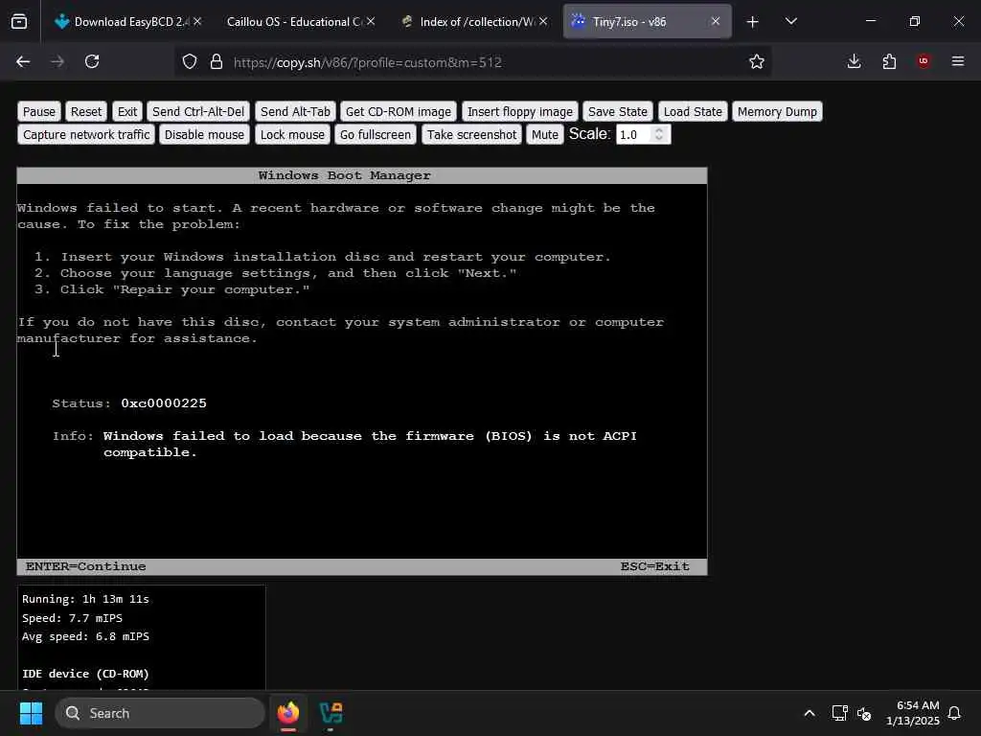Screen dimensions: 981x736
Task: Disable mouse in emulator
Action: [204, 134]
